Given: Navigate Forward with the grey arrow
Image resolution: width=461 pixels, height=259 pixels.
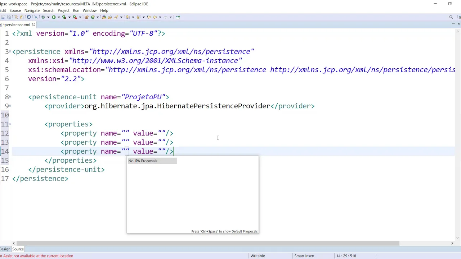Looking at the screenshot, I should point(166,17).
